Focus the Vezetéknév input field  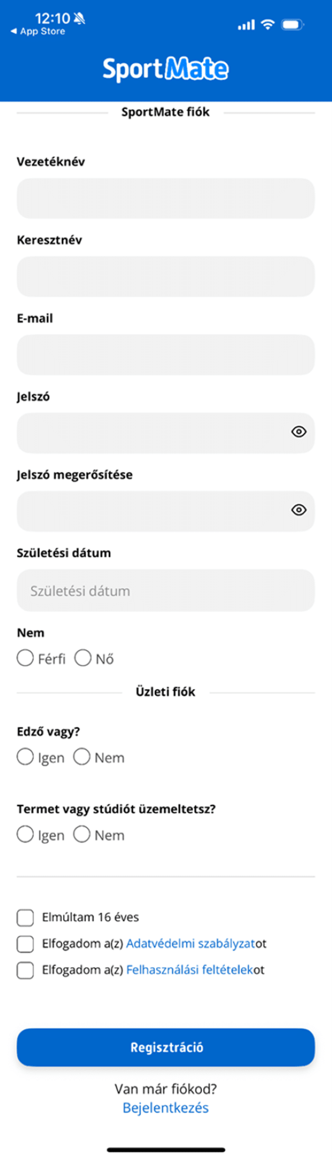pos(165,198)
